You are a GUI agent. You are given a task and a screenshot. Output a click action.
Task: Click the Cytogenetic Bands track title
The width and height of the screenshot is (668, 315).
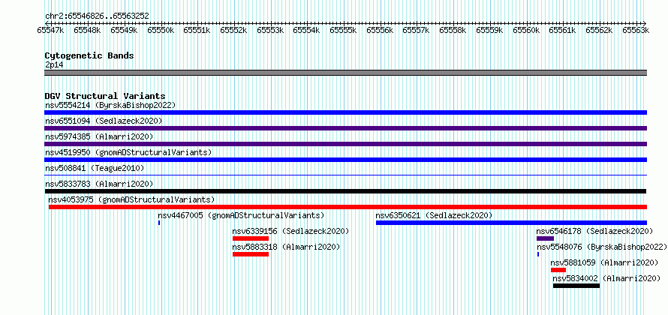click(x=89, y=55)
